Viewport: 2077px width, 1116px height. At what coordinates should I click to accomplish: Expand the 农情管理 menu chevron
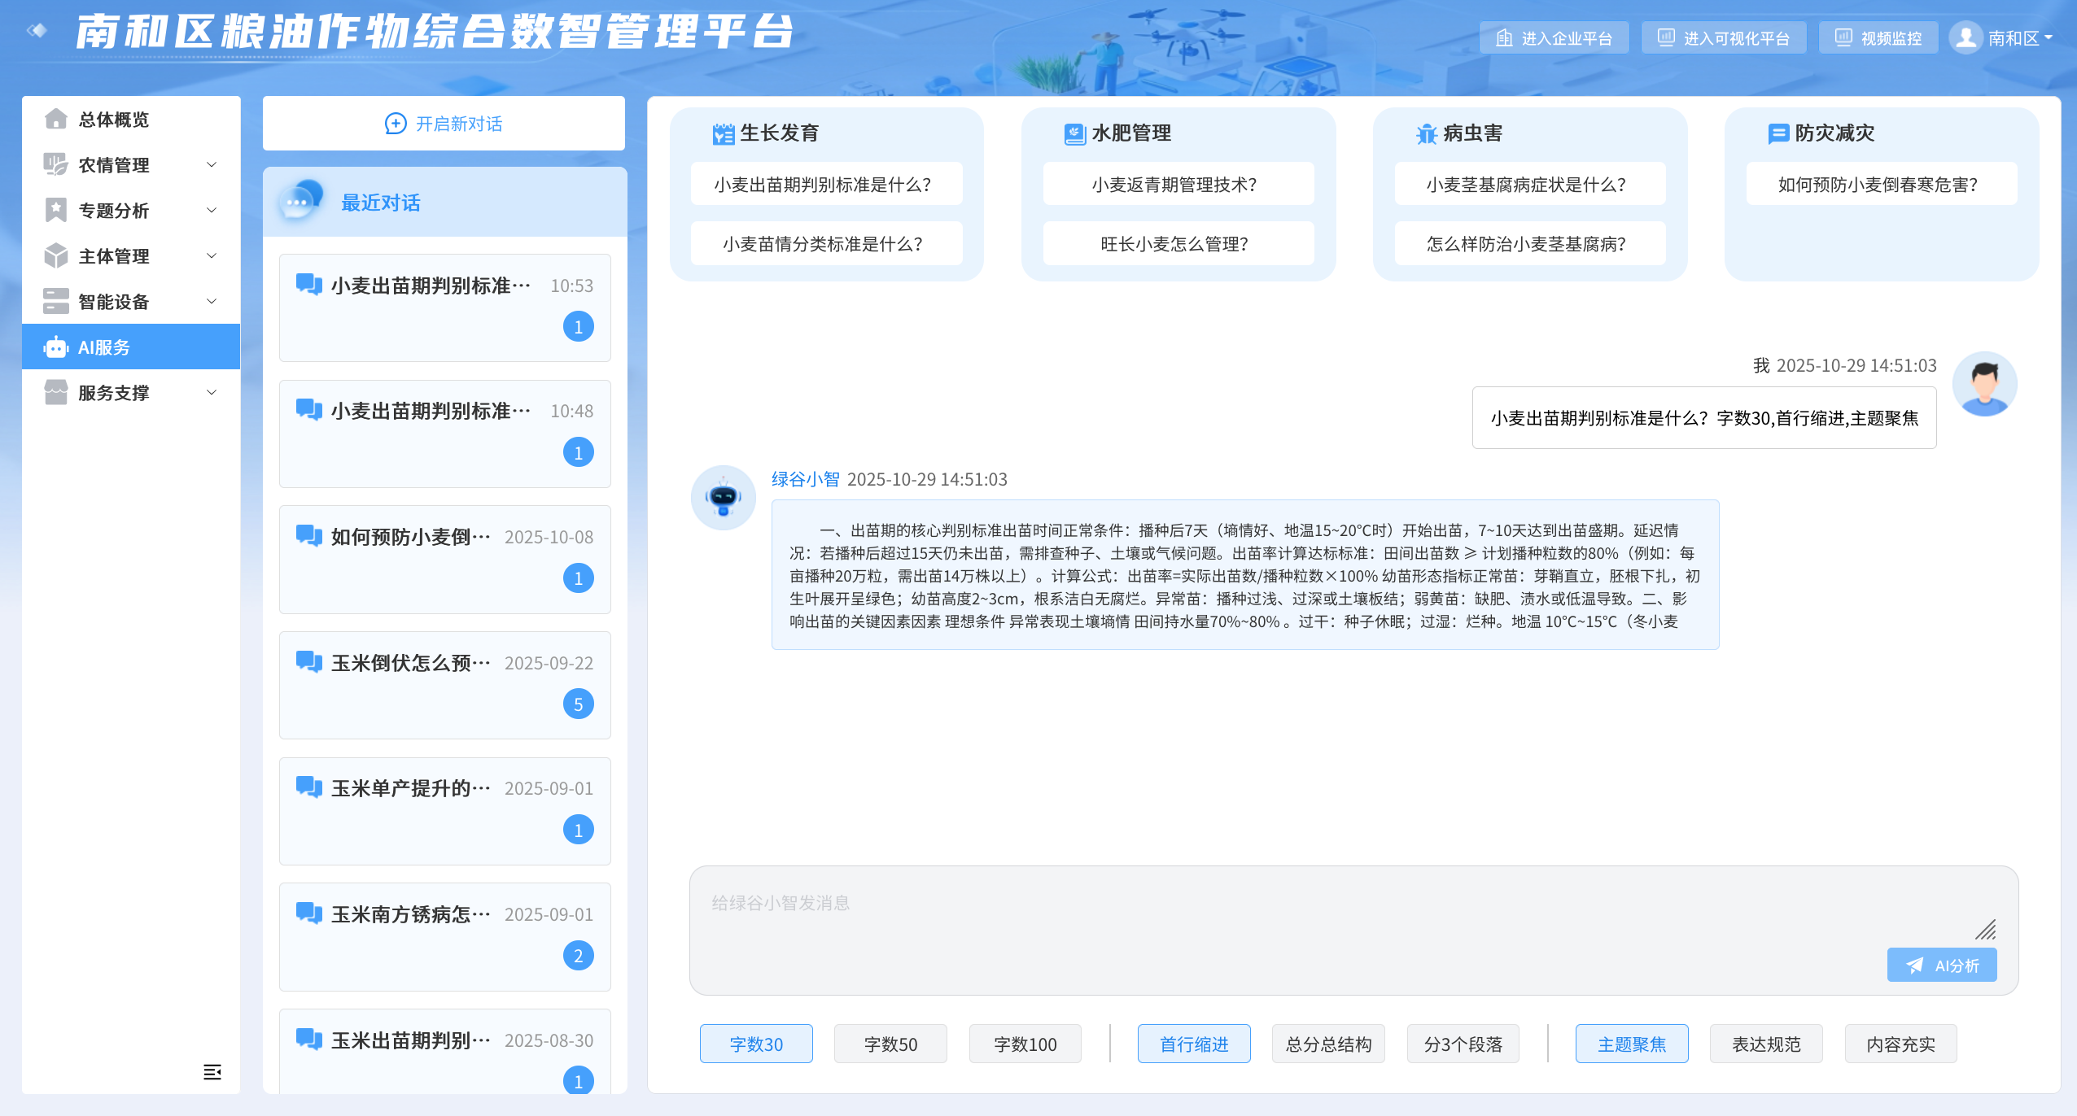[212, 165]
